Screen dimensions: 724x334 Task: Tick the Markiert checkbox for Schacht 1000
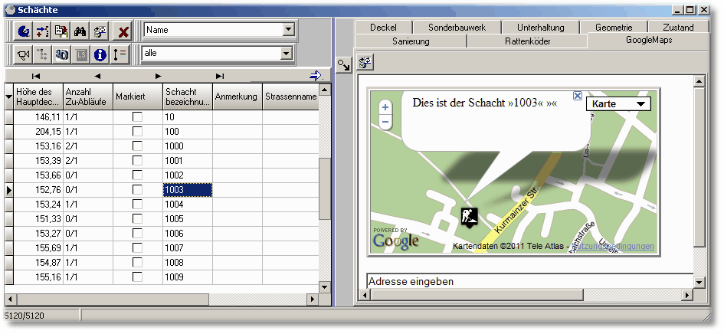(x=138, y=146)
